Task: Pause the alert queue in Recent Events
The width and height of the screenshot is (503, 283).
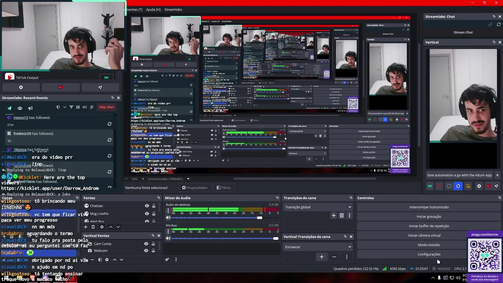Action: click(x=78, y=107)
